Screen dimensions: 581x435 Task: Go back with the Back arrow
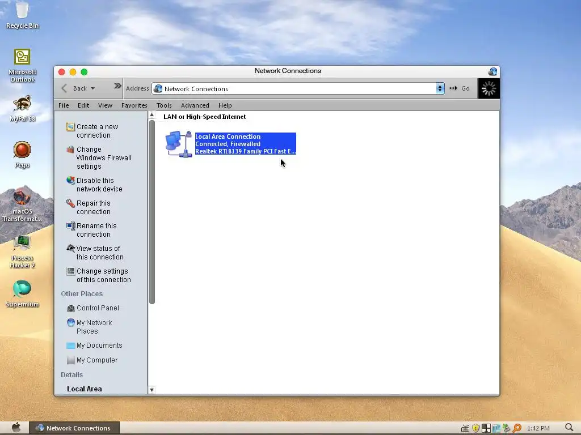click(x=64, y=88)
